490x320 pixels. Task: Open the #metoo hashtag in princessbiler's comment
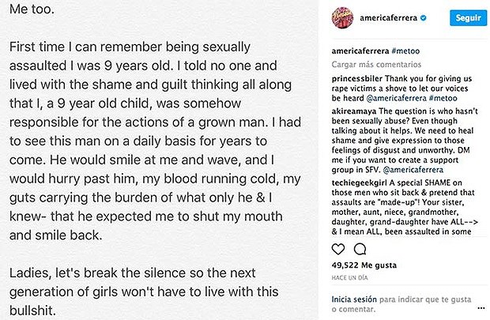pos(443,98)
